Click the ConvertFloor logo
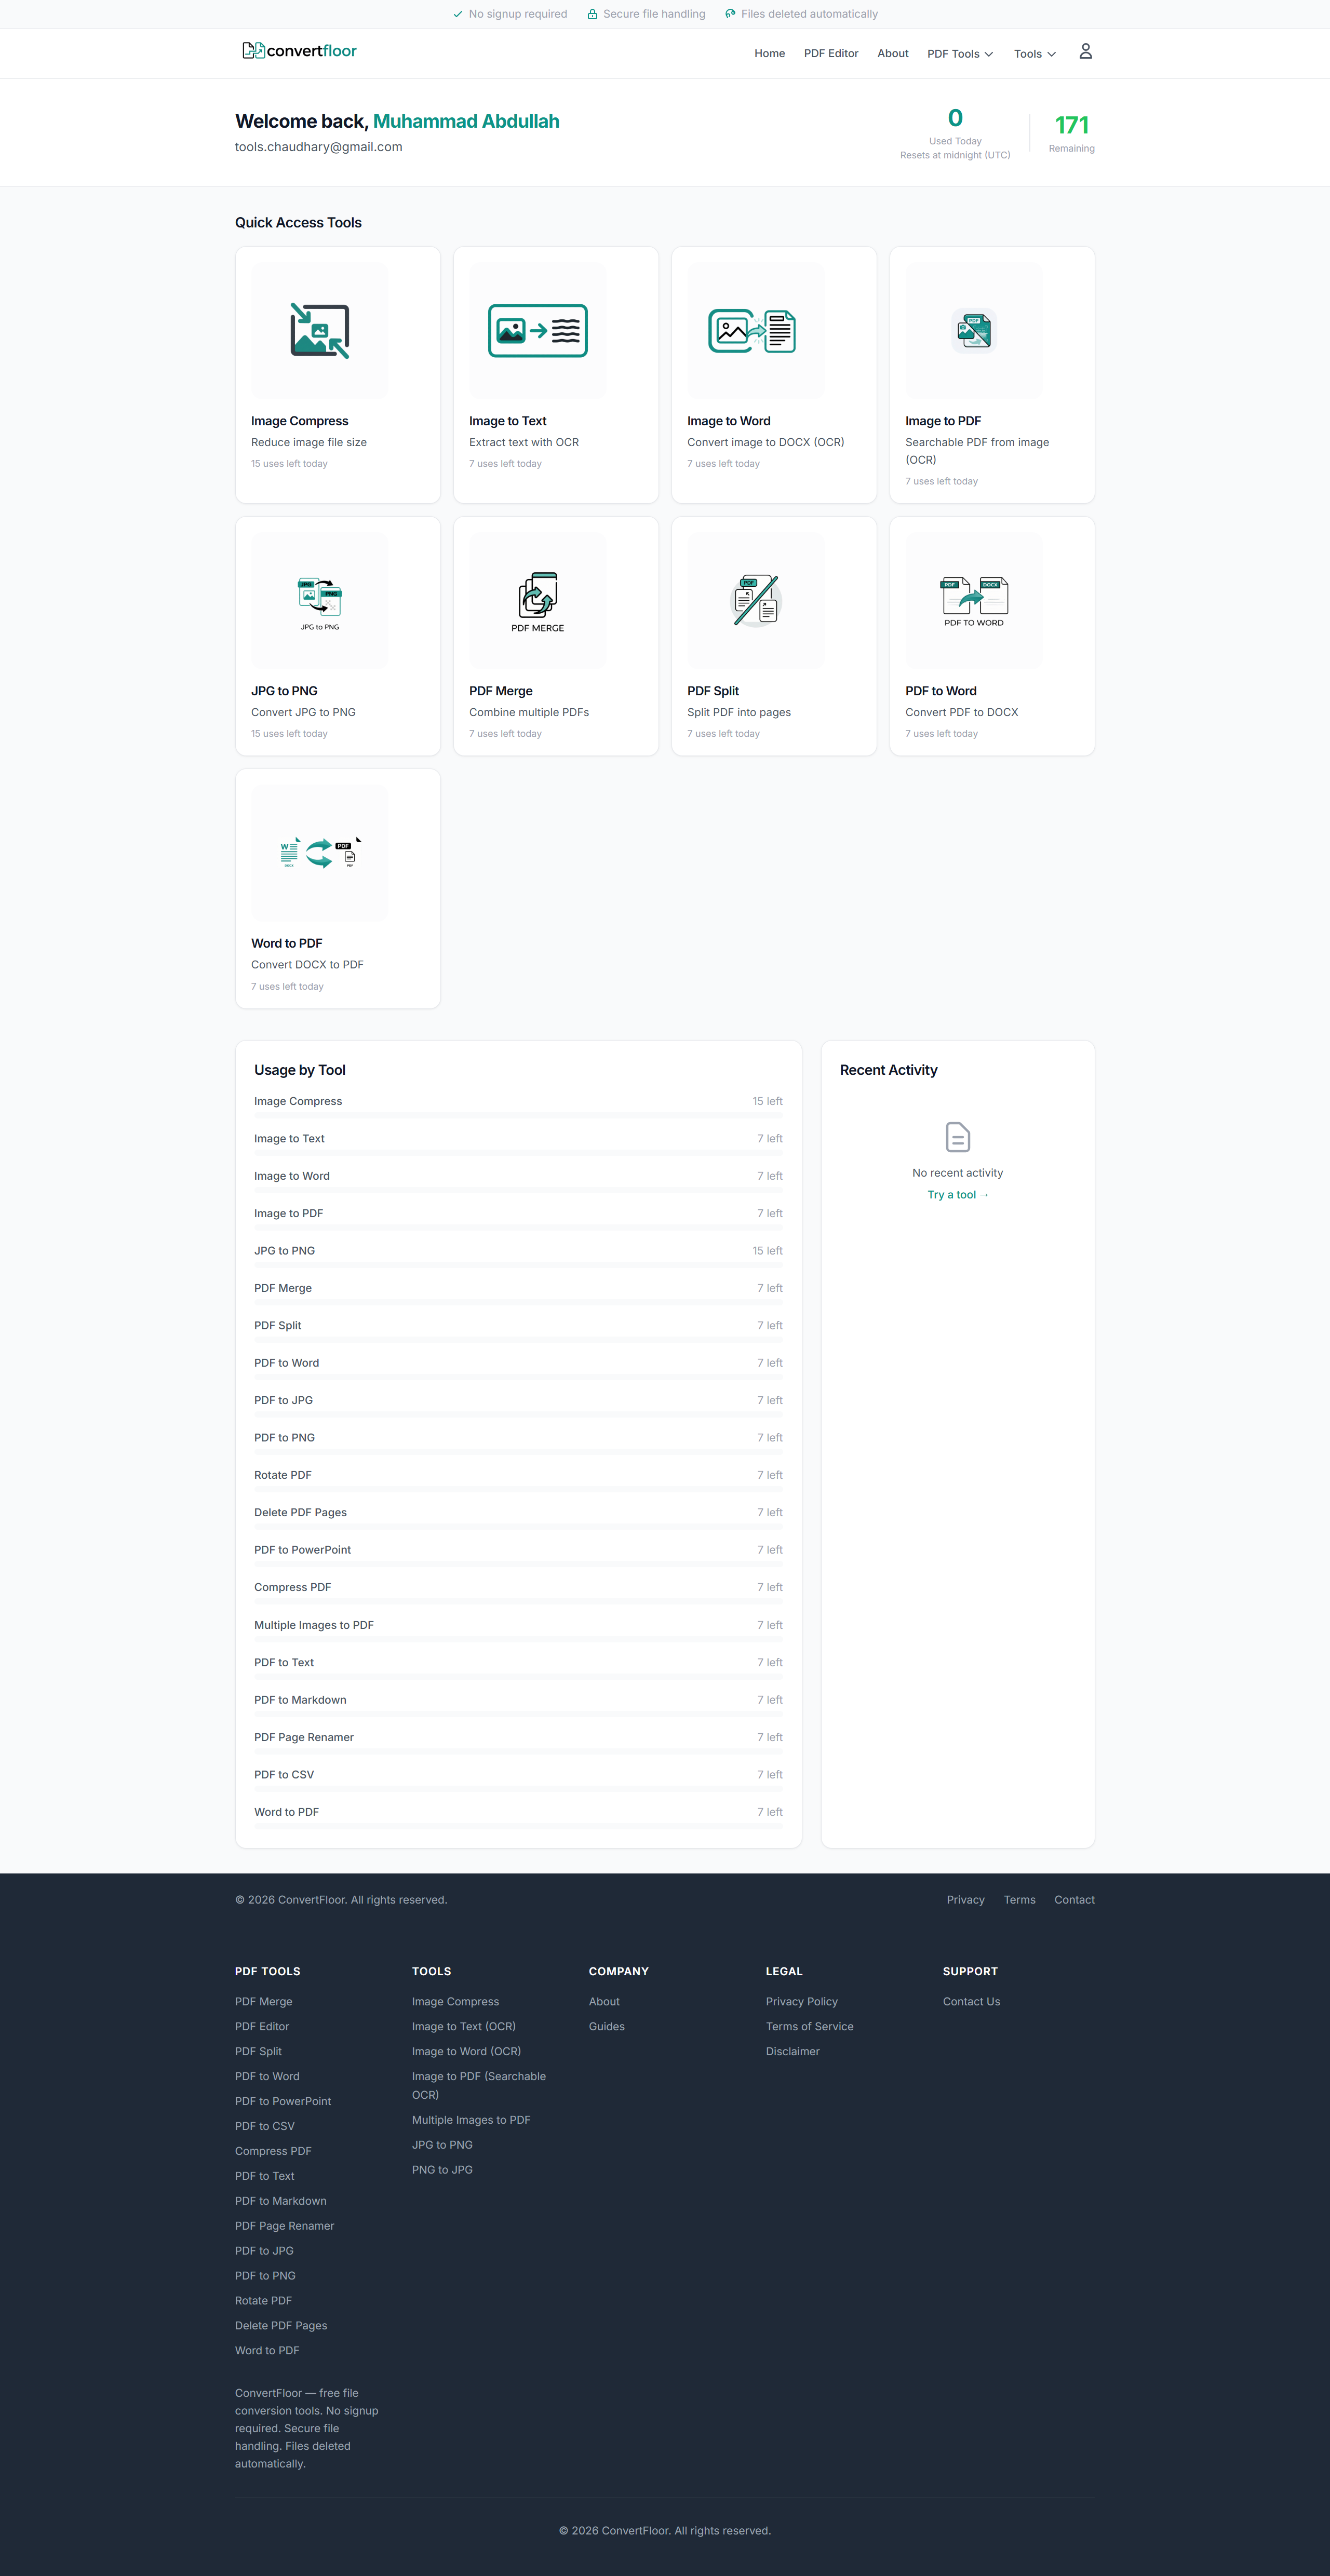This screenshot has width=1330, height=2576. [299, 51]
